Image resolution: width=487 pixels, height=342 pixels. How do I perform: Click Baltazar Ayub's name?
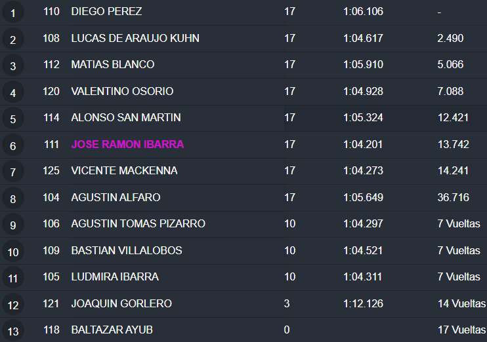pos(112,330)
